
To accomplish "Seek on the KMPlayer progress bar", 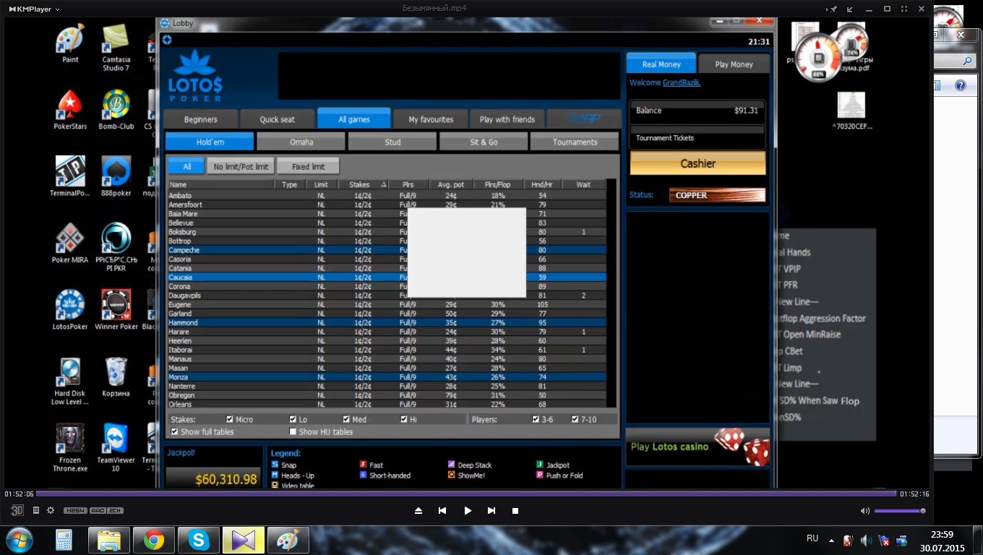I will (466, 494).
